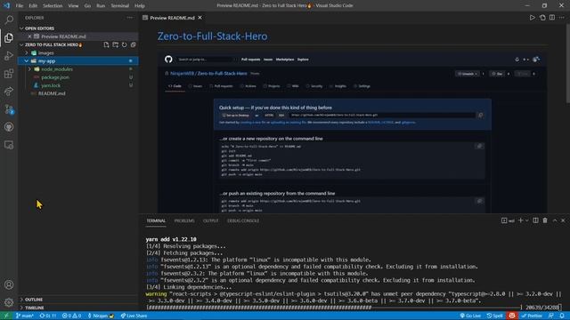Viewport: 570px width, 320px height.
Task: Click the editor preview vertical scrollbar
Action: tap(567, 63)
